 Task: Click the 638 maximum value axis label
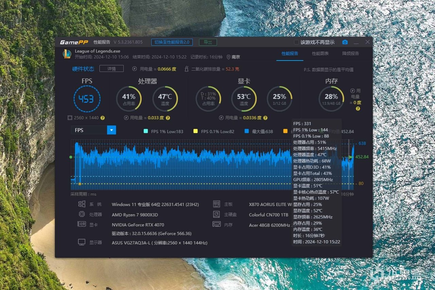pos(362,143)
